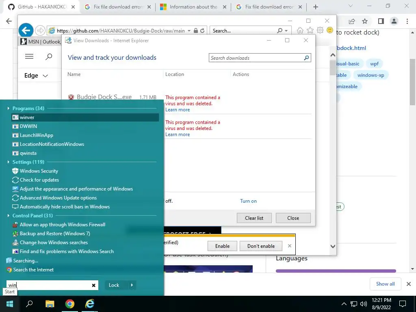Screen dimensions: 416x312
Task: Open IE favorites star icon
Action: [310, 30]
